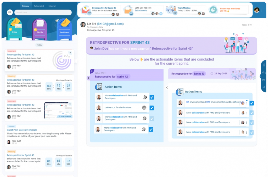
Task: Click the Action Items icon under Sprint 43
Action: tap(180, 92)
